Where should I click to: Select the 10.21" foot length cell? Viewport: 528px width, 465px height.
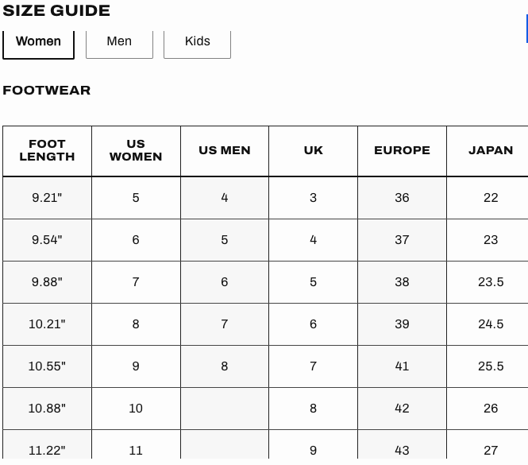click(47, 324)
